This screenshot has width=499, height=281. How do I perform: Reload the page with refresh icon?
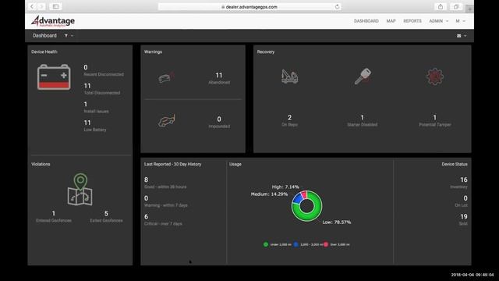pos(337,7)
